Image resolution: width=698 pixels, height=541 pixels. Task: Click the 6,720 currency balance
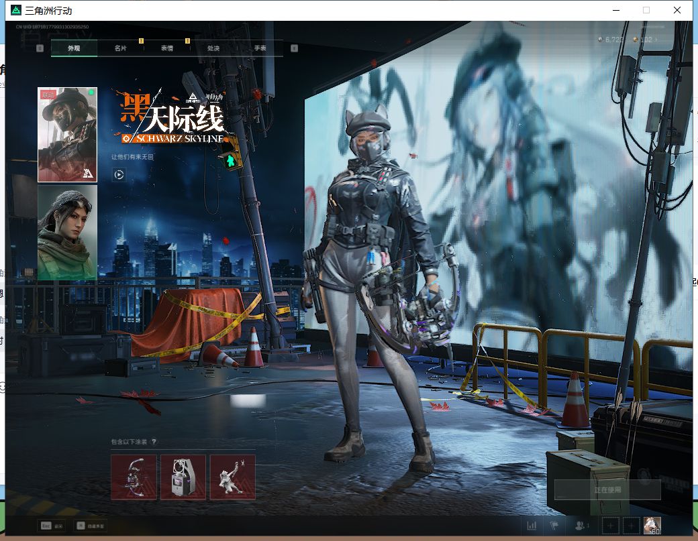pyautogui.click(x=610, y=40)
